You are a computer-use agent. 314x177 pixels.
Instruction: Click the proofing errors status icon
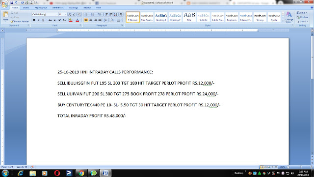(x=32, y=167)
